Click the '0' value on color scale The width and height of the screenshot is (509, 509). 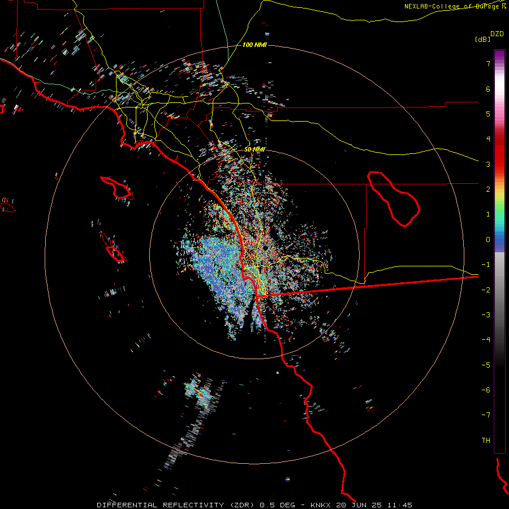(488, 240)
